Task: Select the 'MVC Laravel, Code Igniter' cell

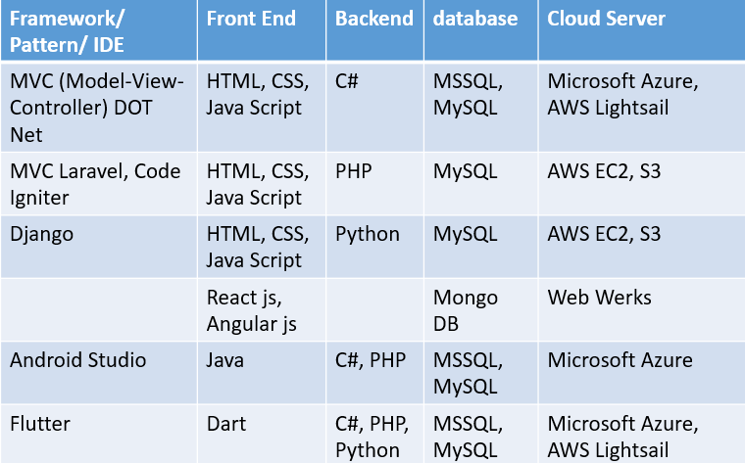Action: click(x=99, y=184)
